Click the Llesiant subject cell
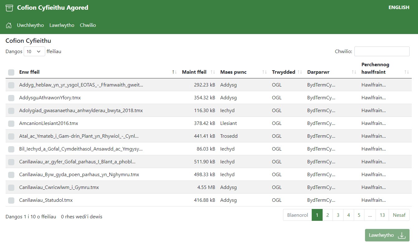 pos(228,123)
